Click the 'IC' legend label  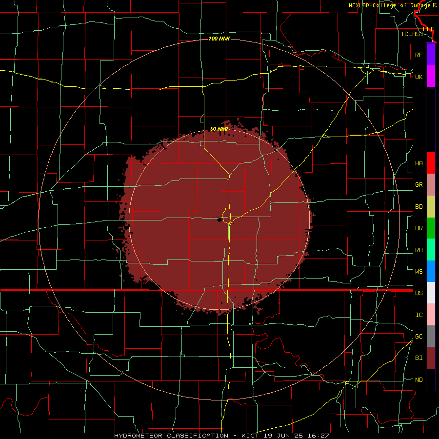419,315
